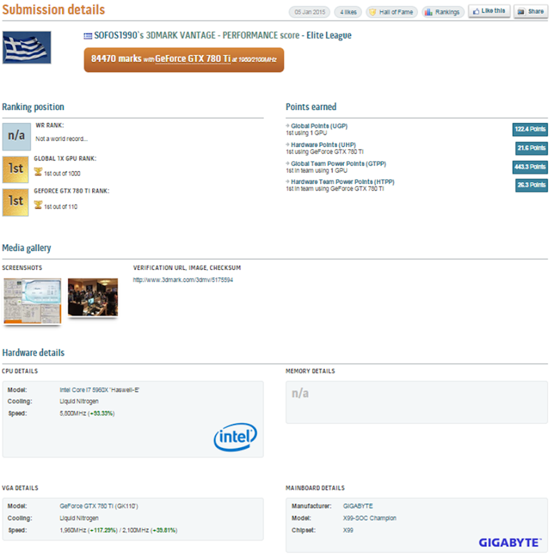
Task: Open the Rankings button
Action: [443, 12]
